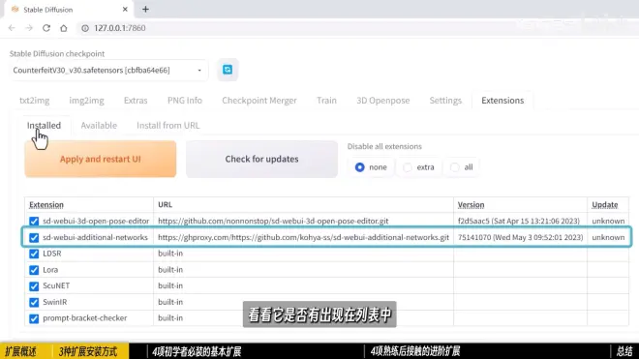Jump to 总结 chapter marker

[624, 351]
